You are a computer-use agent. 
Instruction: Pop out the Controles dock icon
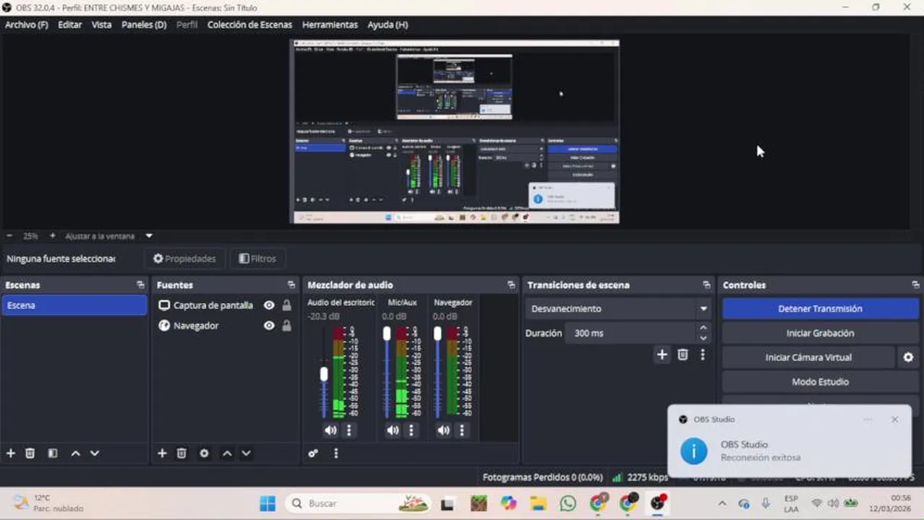click(915, 285)
